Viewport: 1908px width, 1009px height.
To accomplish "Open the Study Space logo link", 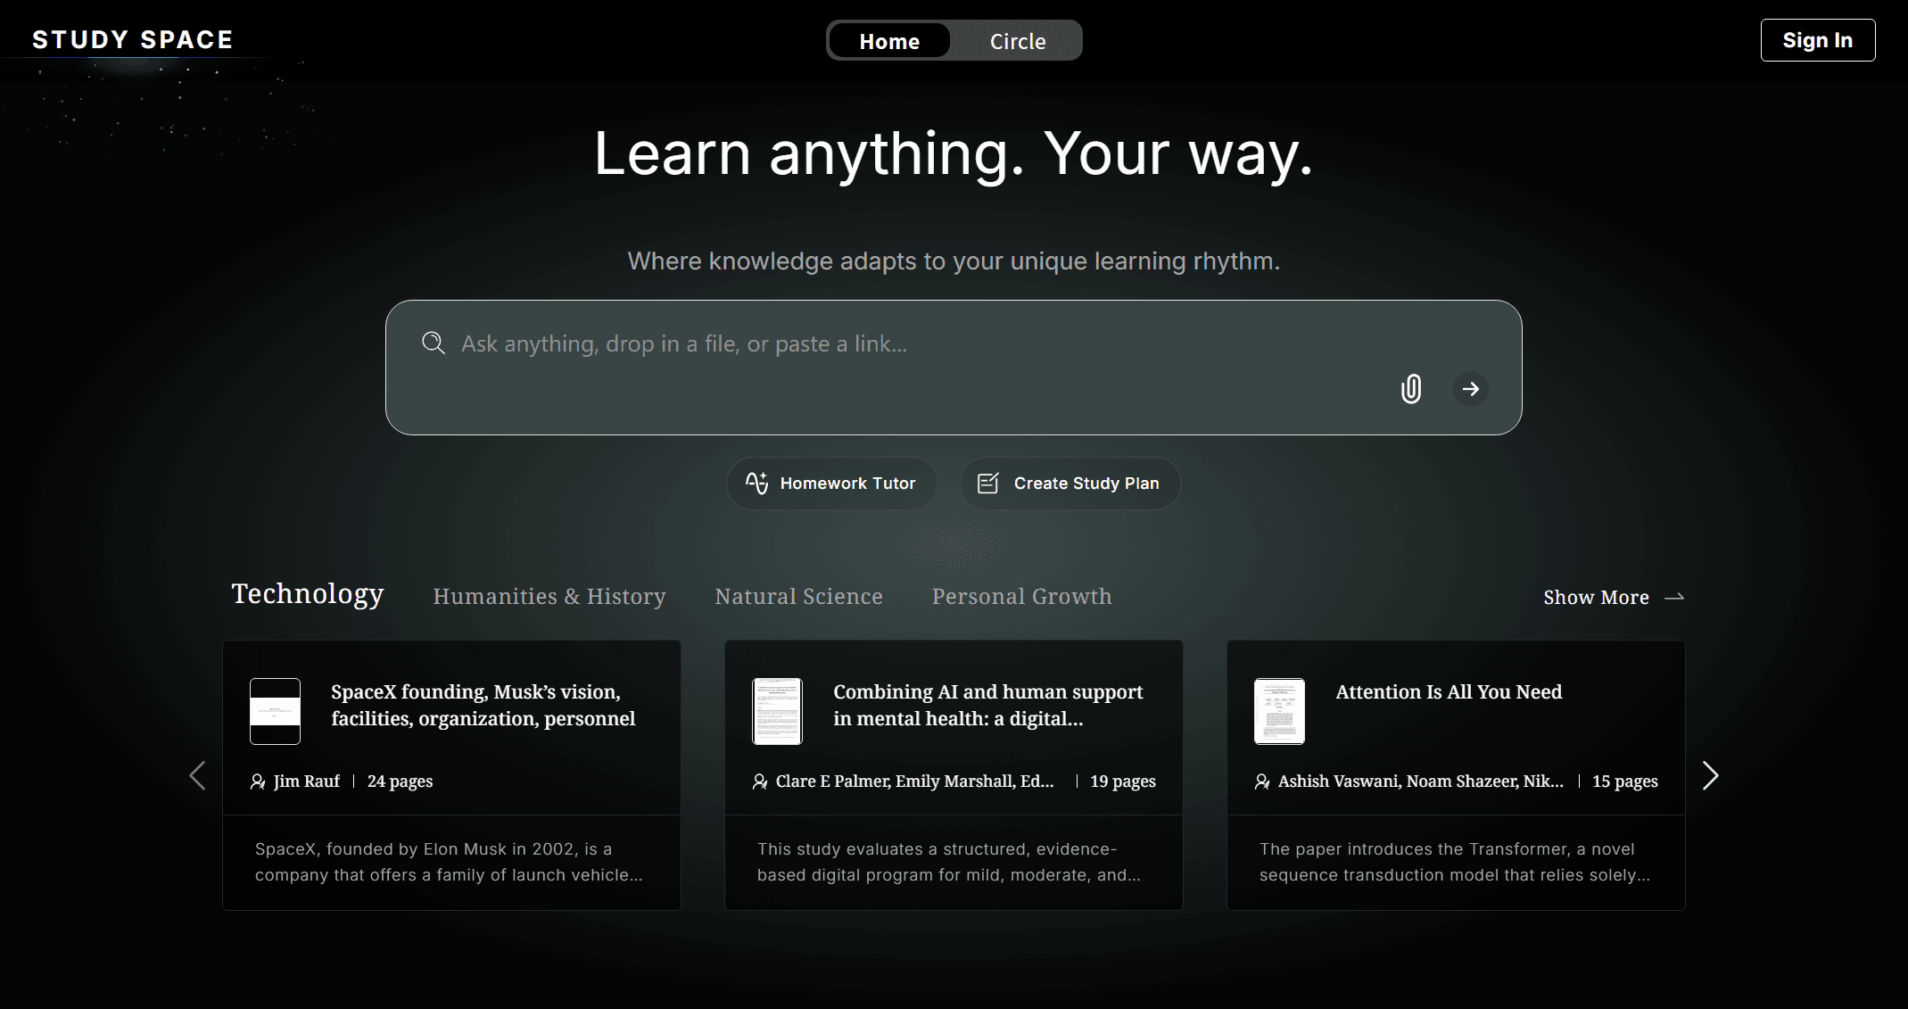I will pyautogui.click(x=133, y=39).
